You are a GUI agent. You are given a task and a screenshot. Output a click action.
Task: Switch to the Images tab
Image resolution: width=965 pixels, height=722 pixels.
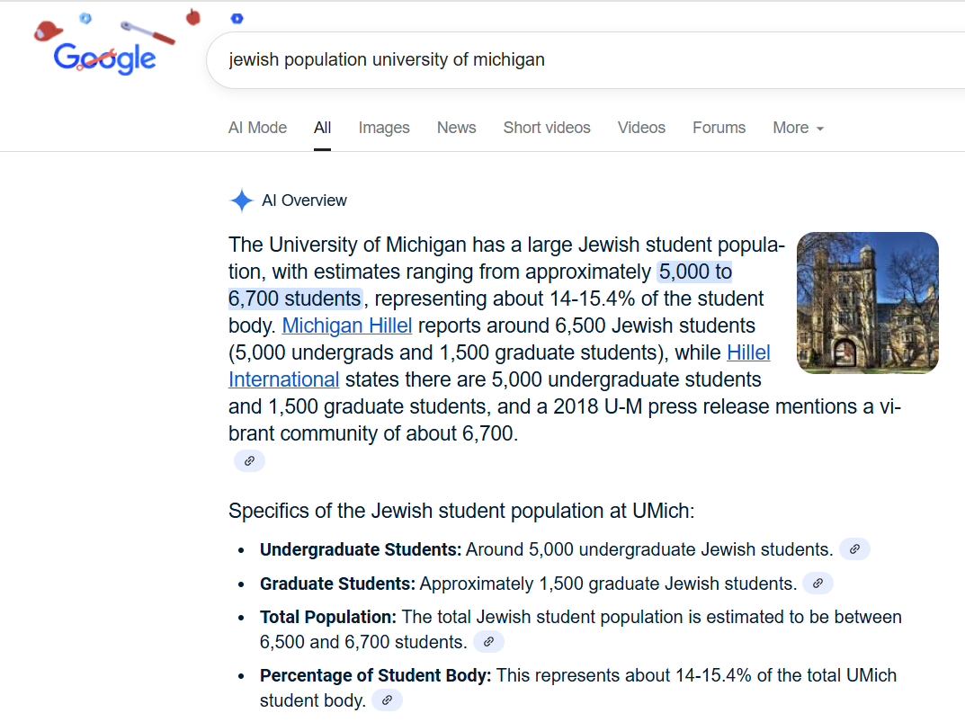point(384,128)
